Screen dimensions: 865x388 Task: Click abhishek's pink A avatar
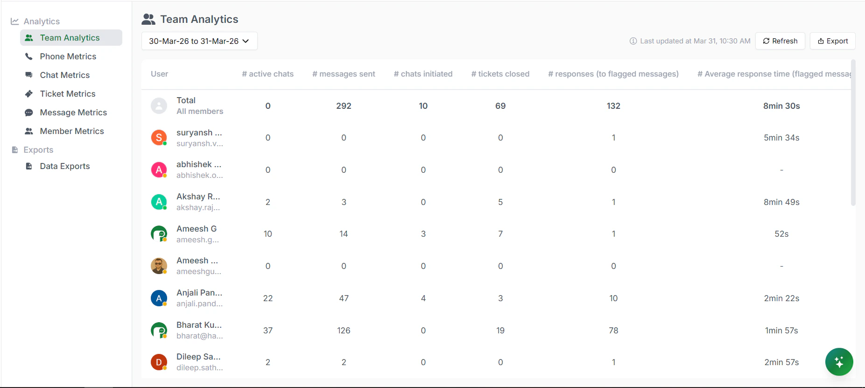pyautogui.click(x=159, y=170)
